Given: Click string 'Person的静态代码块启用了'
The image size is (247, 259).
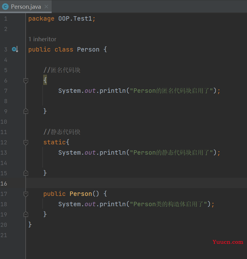Looking at the screenshot, I should click(171, 152).
